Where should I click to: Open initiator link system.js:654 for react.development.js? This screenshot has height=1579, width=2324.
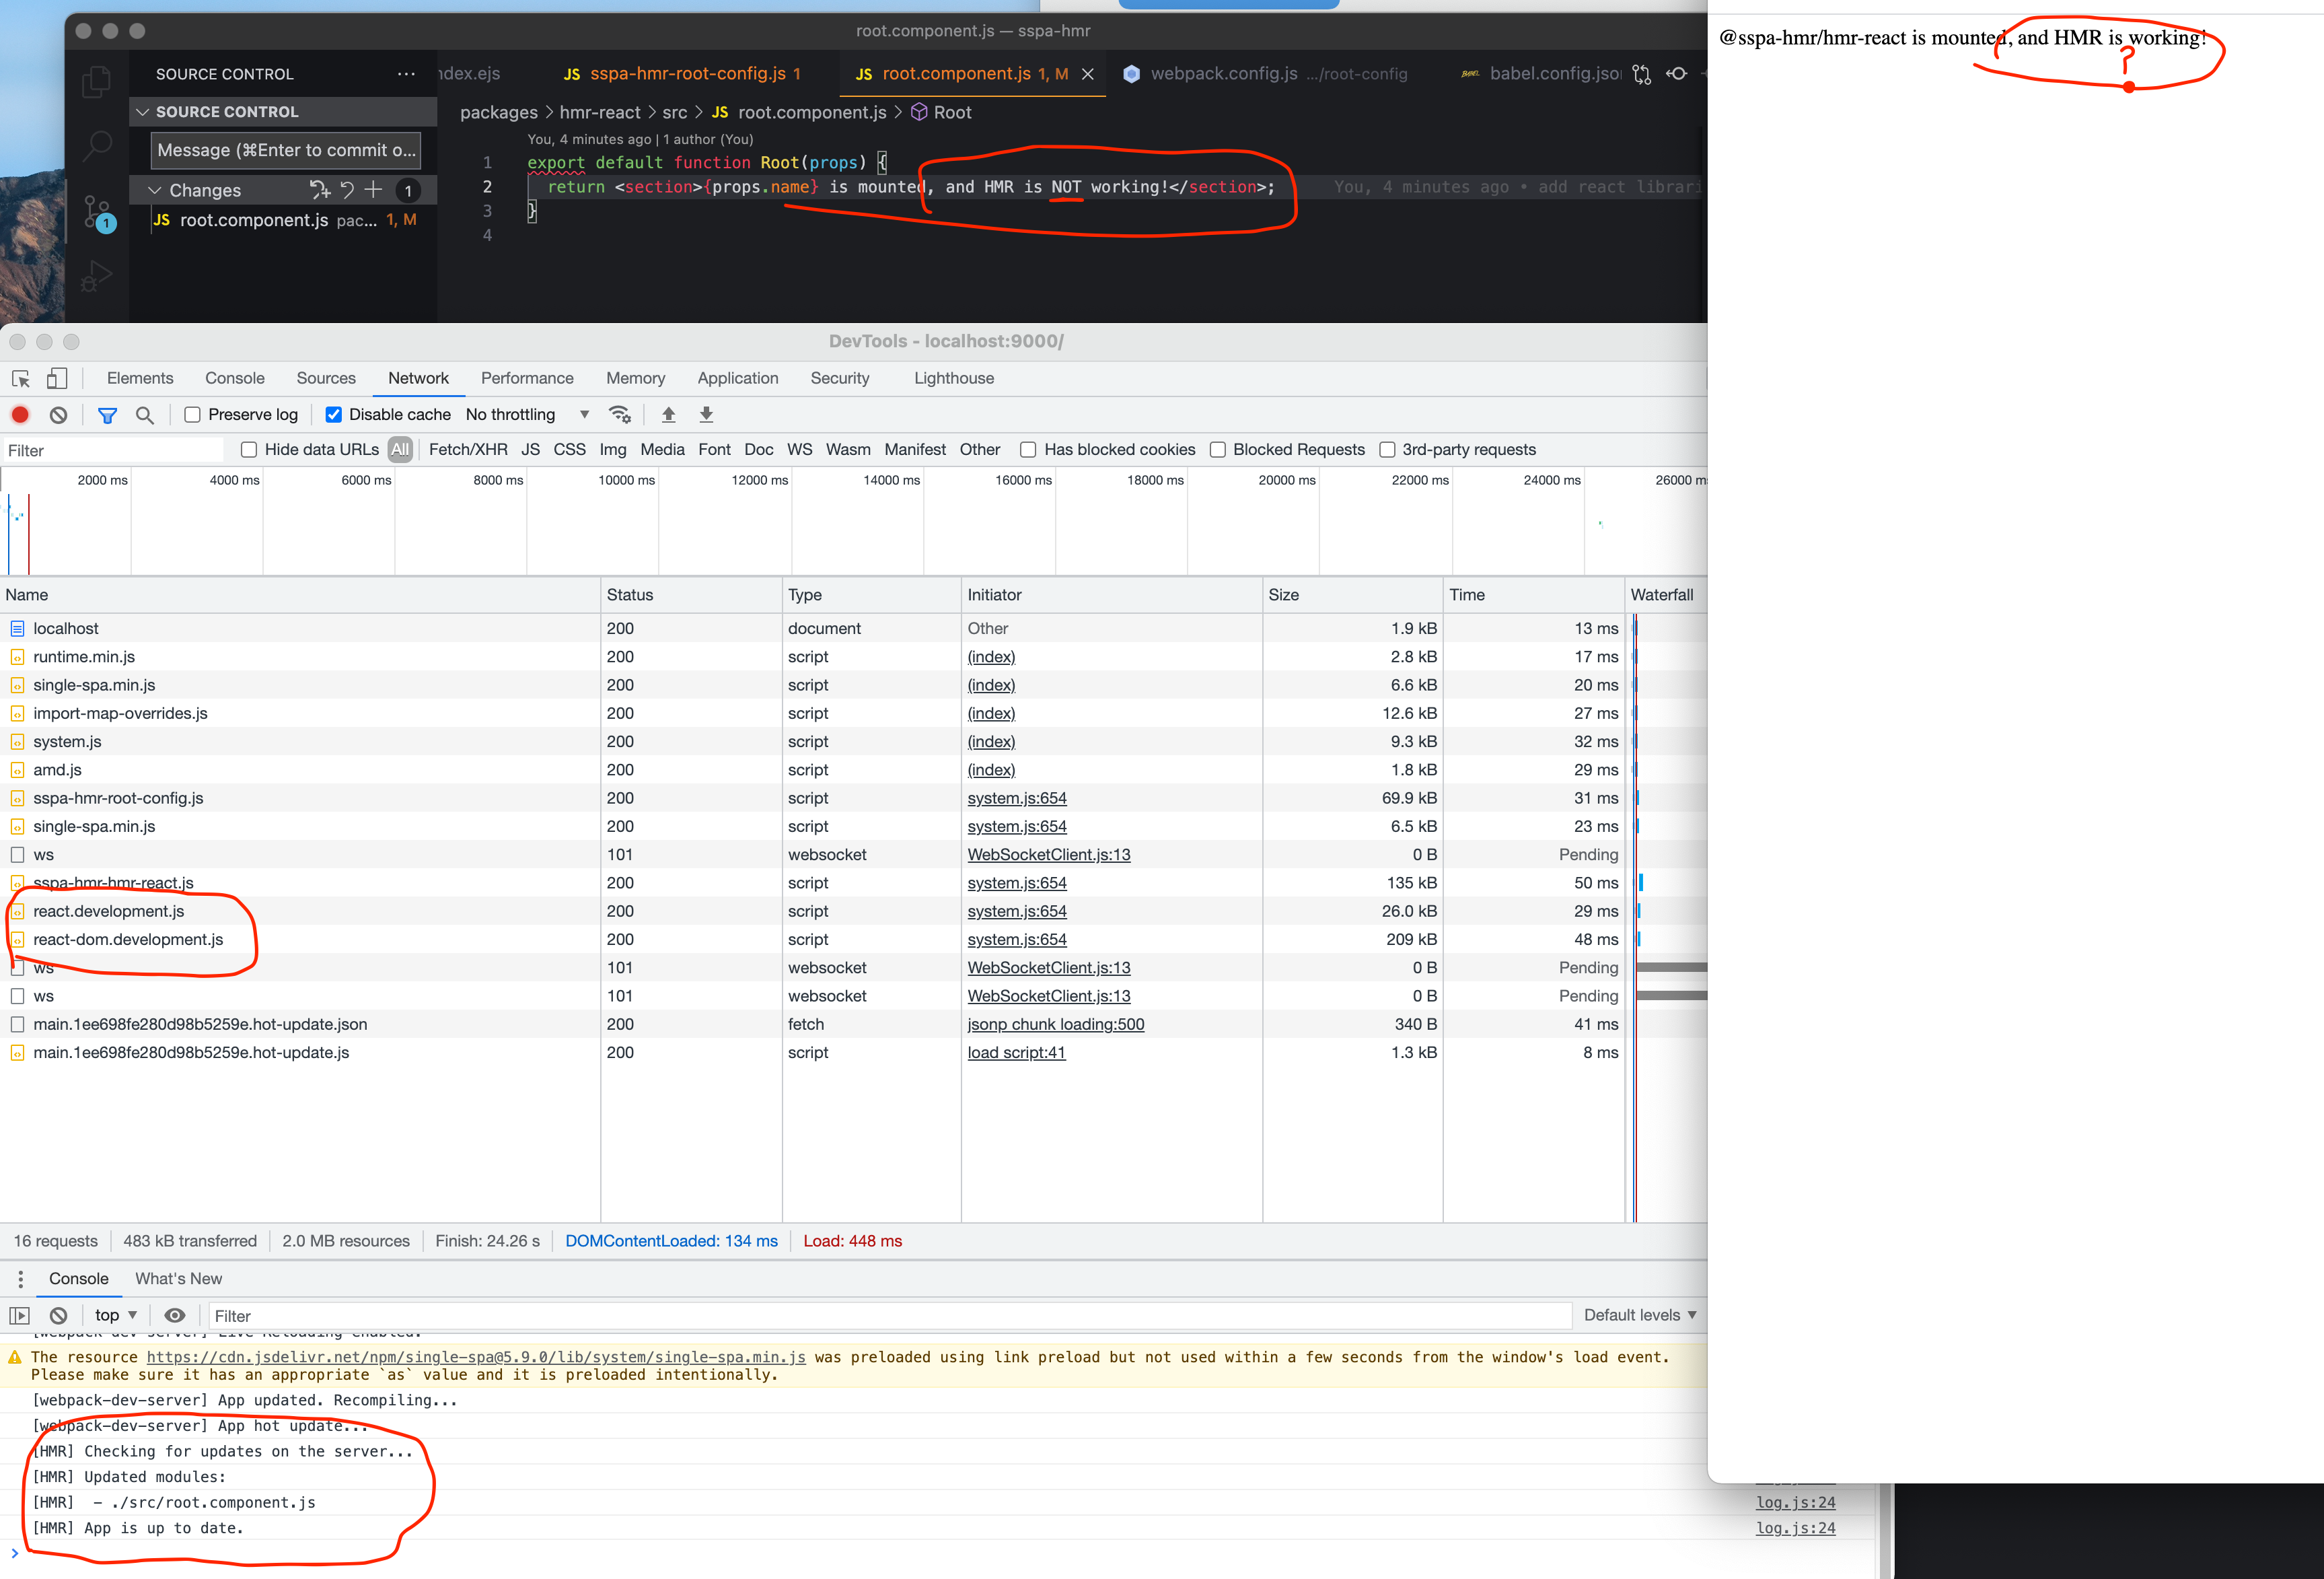pyautogui.click(x=1016, y=911)
